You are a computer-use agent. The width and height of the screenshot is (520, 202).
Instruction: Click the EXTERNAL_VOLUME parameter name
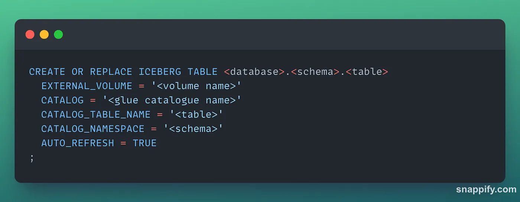point(87,86)
